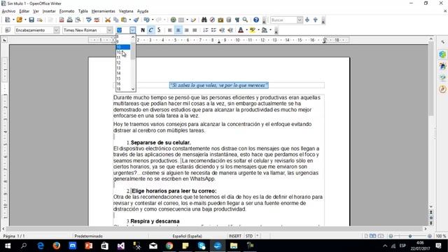Open the Font Color dropdown arrow
The width and height of the screenshot is (448, 252).
(x=246, y=30)
